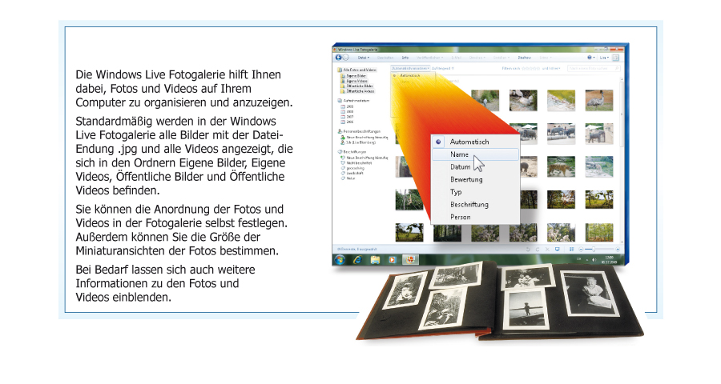721x384 pixels.
Task: Choose 'Bewertung' in the sort menu
Action: pyautogui.click(x=467, y=179)
